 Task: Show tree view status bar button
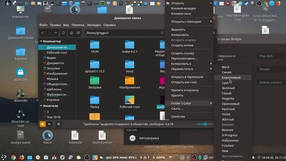49,124
